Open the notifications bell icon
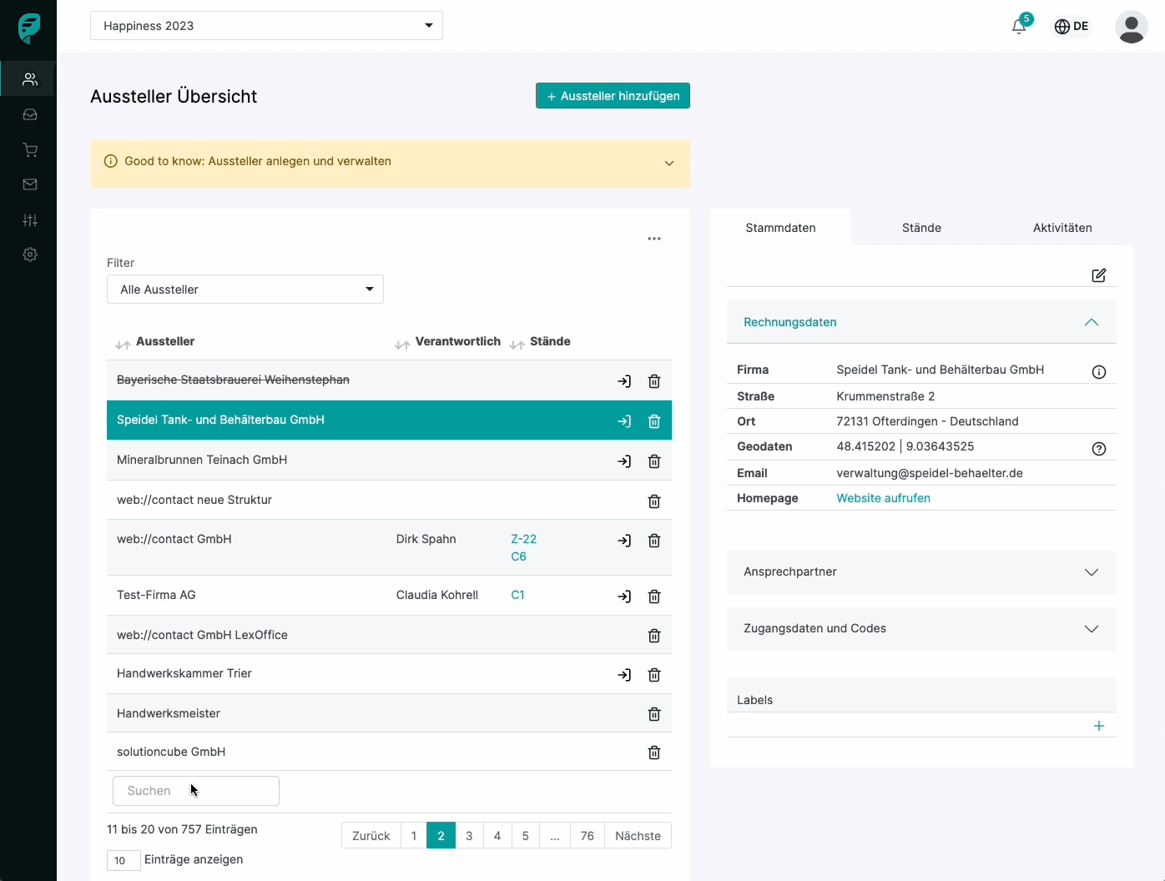Screen dimensions: 1165x881 [x=1019, y=27]
